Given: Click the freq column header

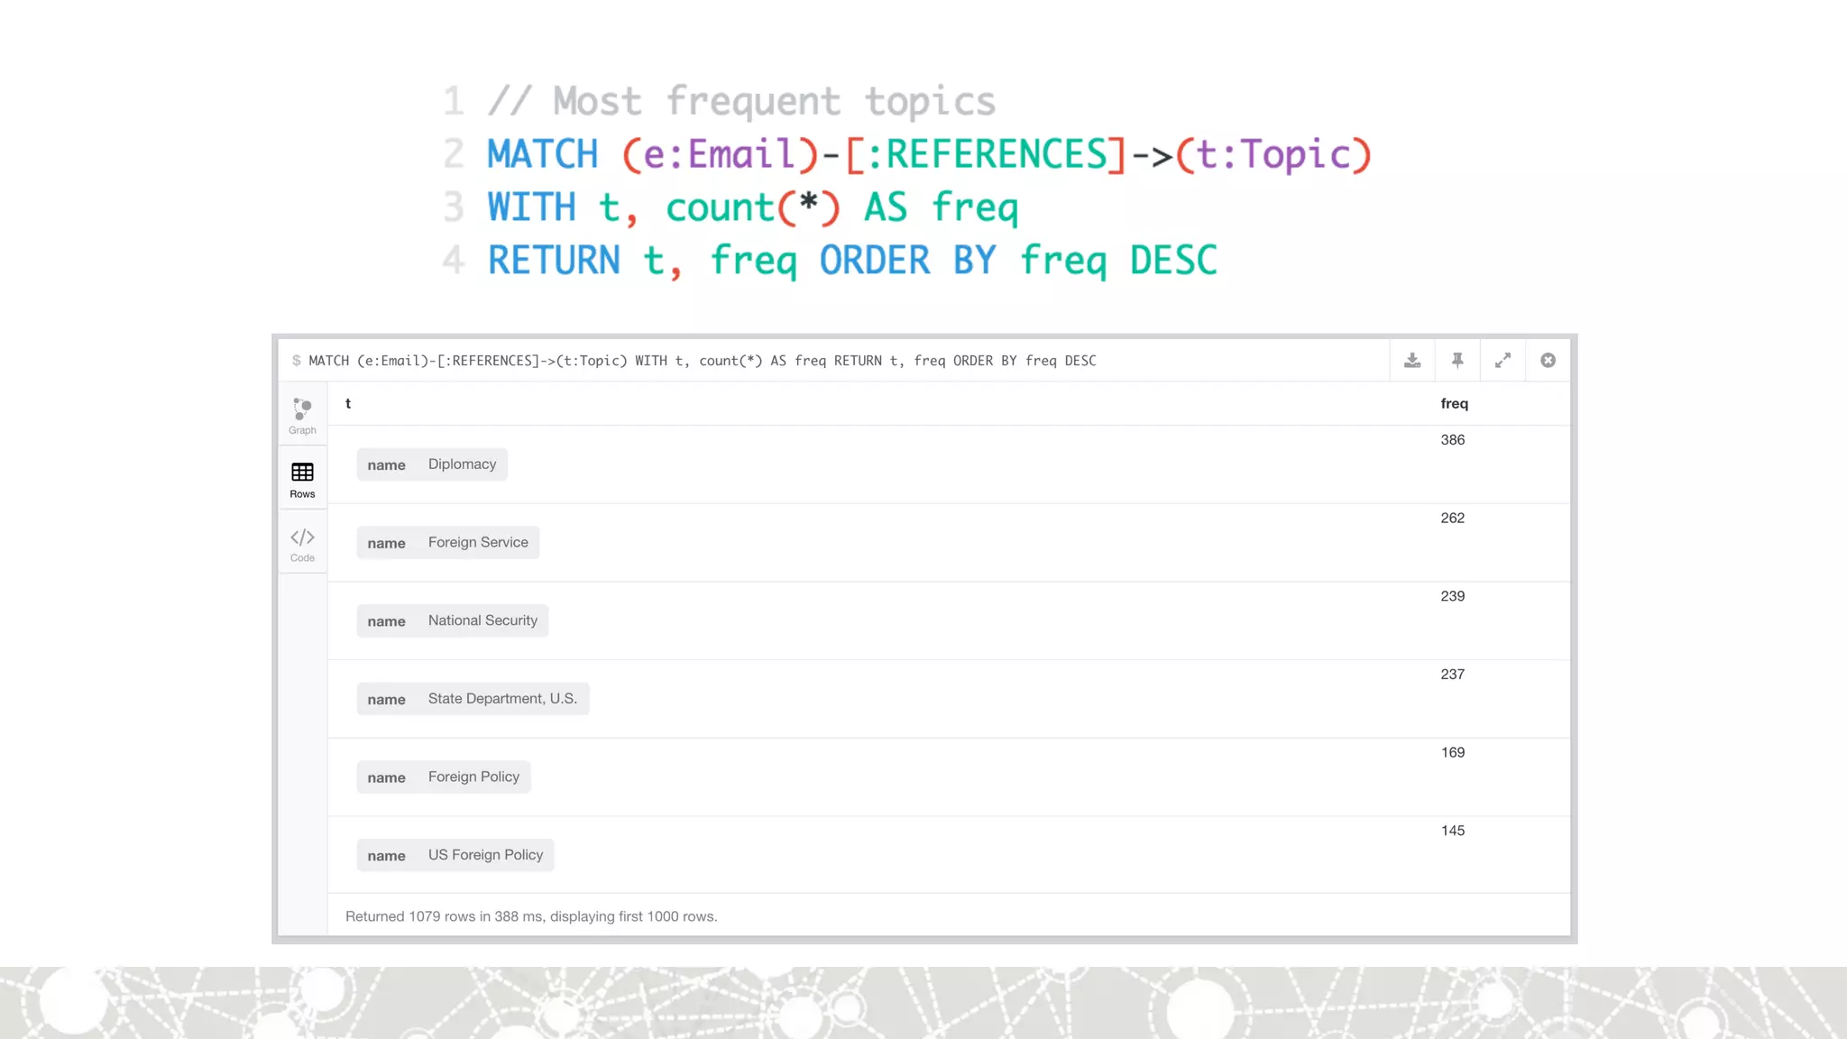Looking at the screenshot, I should [x=1454, y=403].
